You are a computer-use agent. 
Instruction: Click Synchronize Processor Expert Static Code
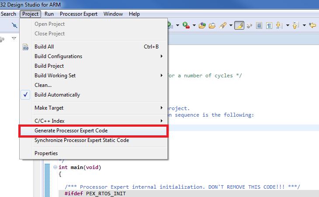point(82,140)
